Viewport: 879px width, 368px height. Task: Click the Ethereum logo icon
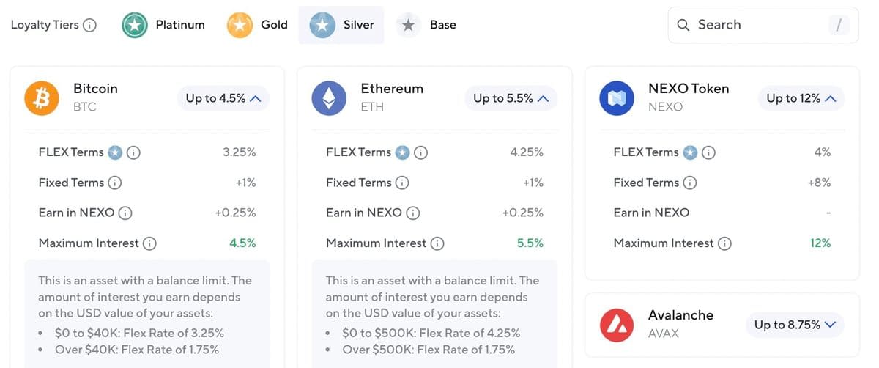(x=329, y=98)
